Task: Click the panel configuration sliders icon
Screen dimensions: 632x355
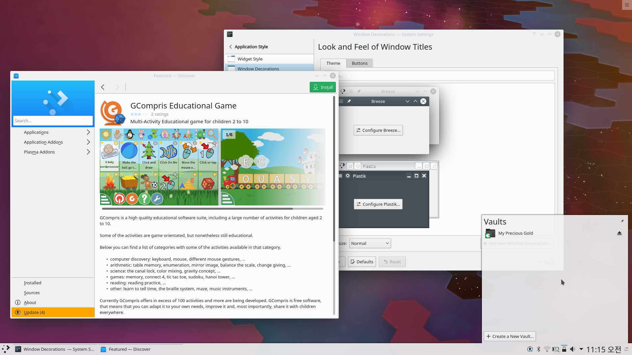Action: click(626, 349)
